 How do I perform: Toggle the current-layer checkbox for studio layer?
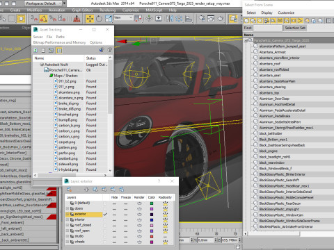105,236
